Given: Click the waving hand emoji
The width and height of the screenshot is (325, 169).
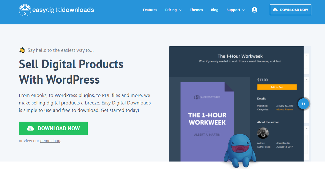Looking at the screenshot, I should tap(22, 50).
